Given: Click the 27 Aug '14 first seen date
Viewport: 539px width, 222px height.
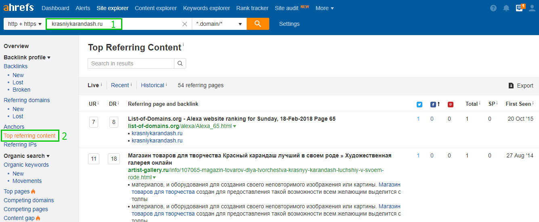Looking at the screenshot, I should (x=520, y=155).
